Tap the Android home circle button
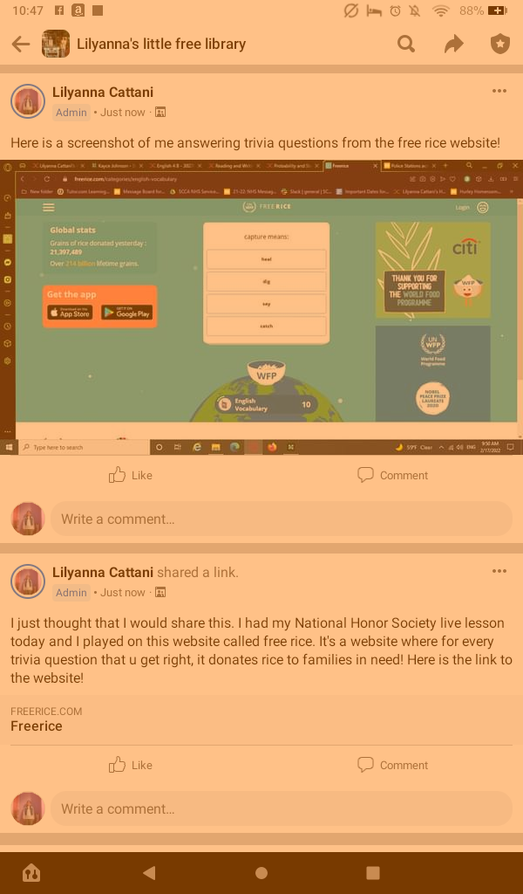 point(261,873)
